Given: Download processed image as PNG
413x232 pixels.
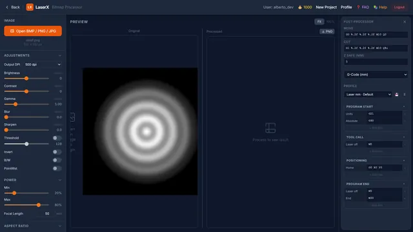Looking at the screenshot, I should tap(327, 32).
